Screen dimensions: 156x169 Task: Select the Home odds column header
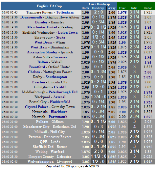coord(85,8)
